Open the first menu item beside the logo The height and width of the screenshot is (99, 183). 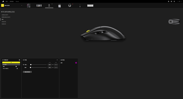tap(7, 2)
